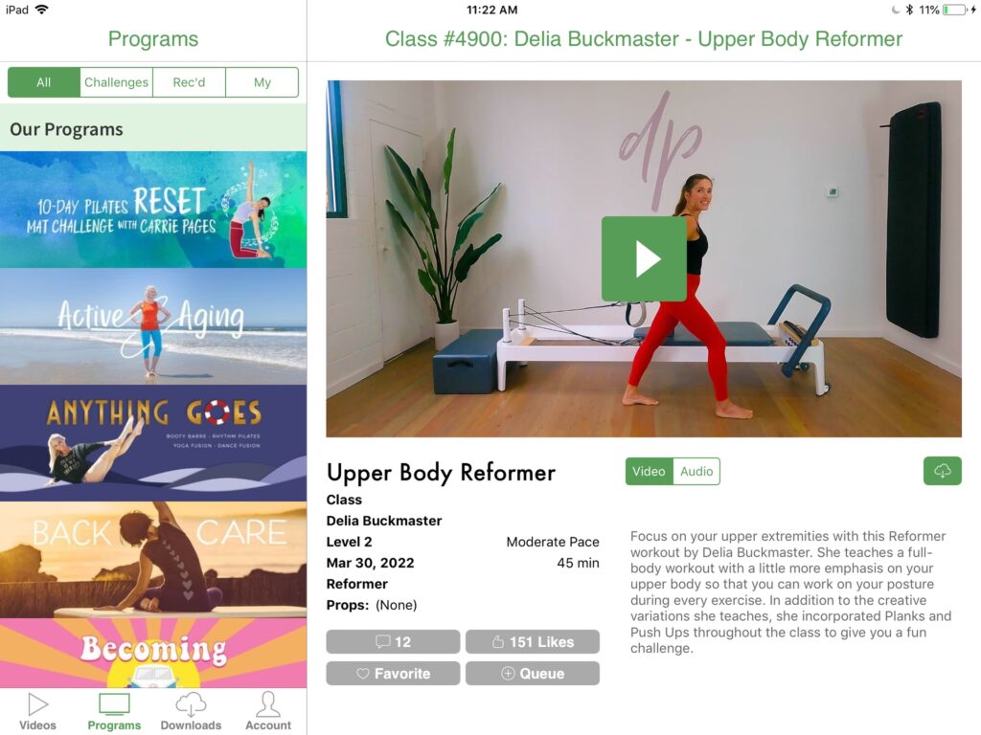Open the 12 comments bubble button
Viewport: 981px width, 735px height.
tap(393, 642)
